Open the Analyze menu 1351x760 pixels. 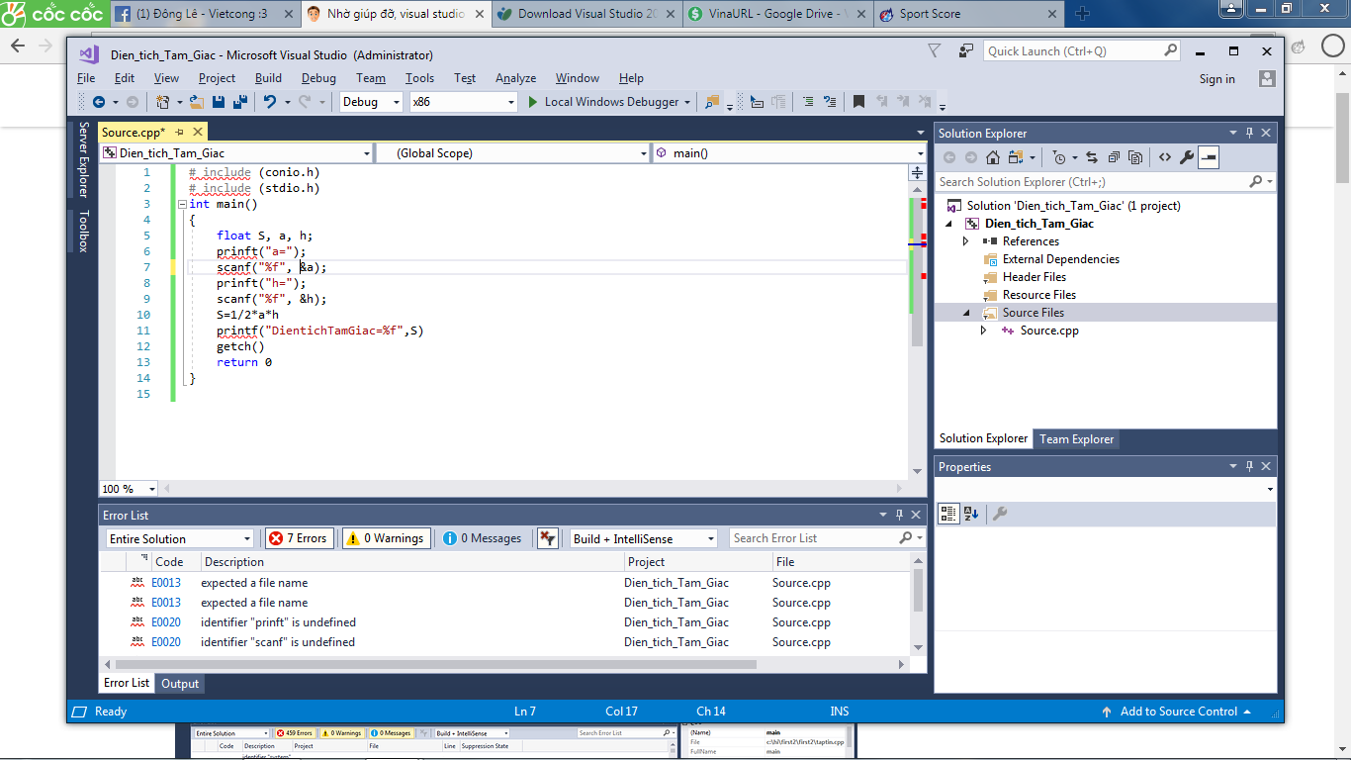[515, 78]
